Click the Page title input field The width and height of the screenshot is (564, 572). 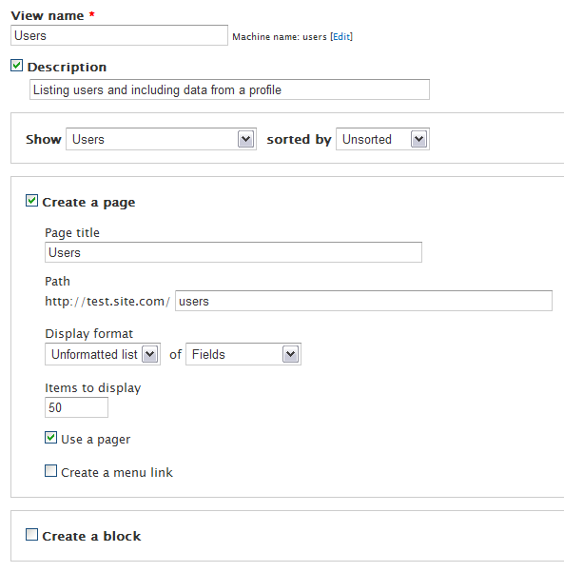coord(233,252)
